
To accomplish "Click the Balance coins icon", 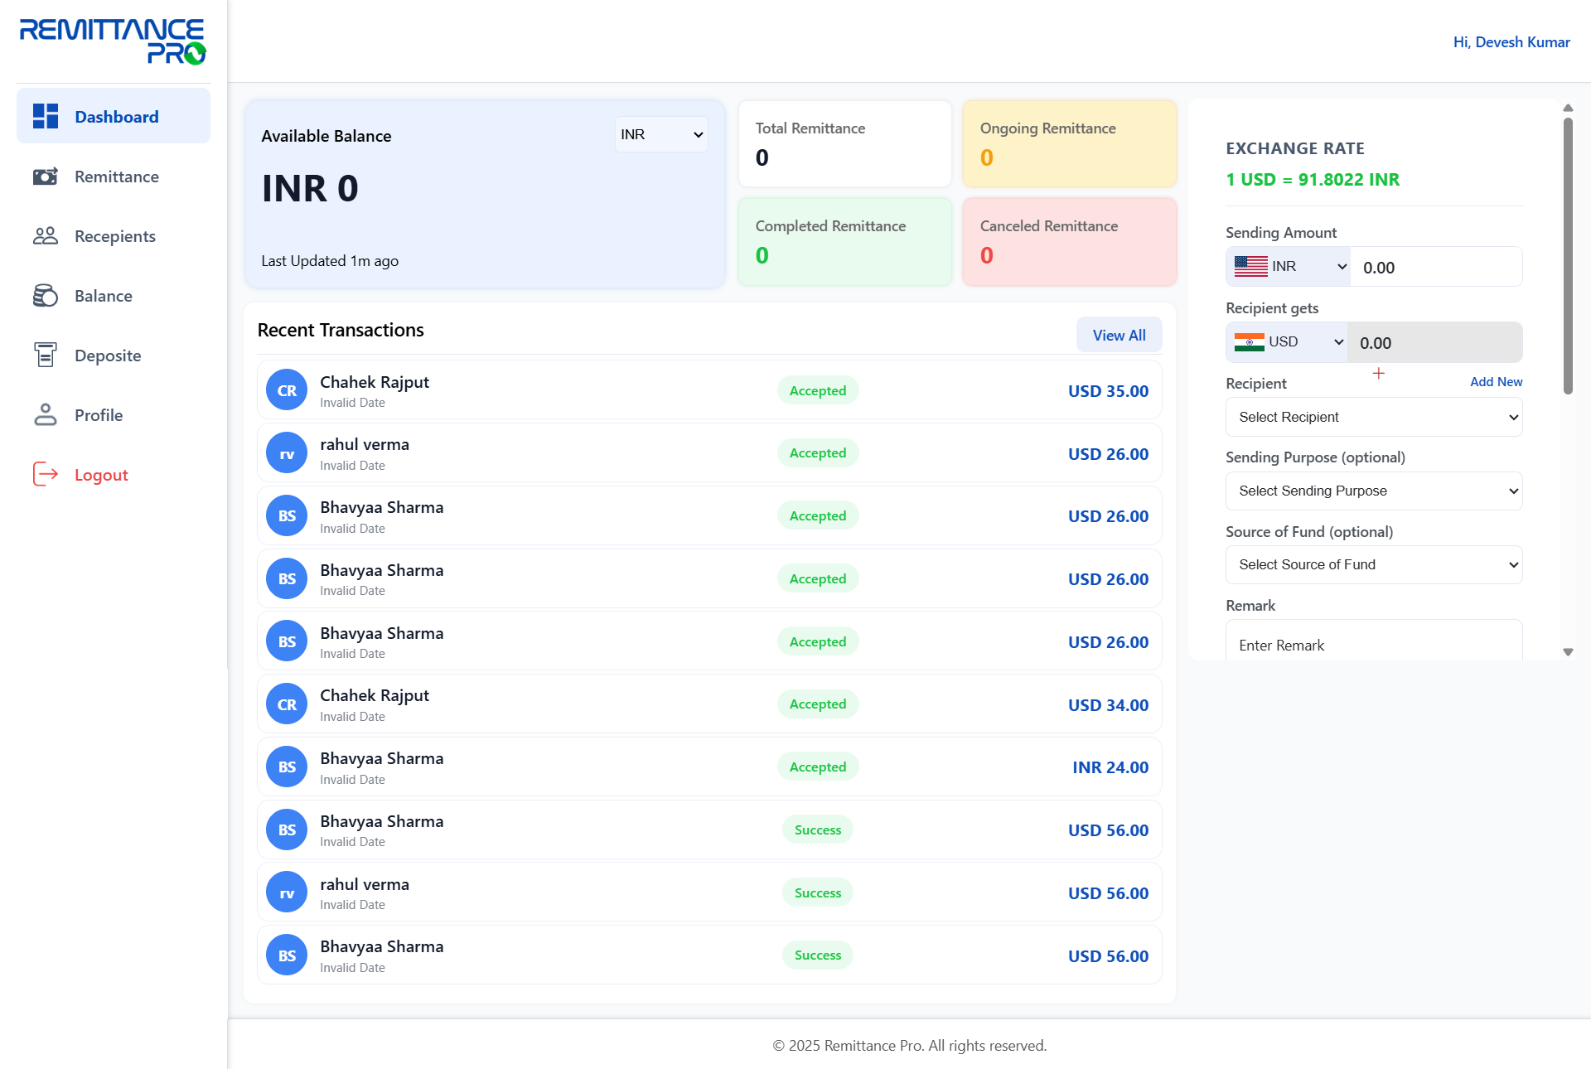I will (46, 296).
